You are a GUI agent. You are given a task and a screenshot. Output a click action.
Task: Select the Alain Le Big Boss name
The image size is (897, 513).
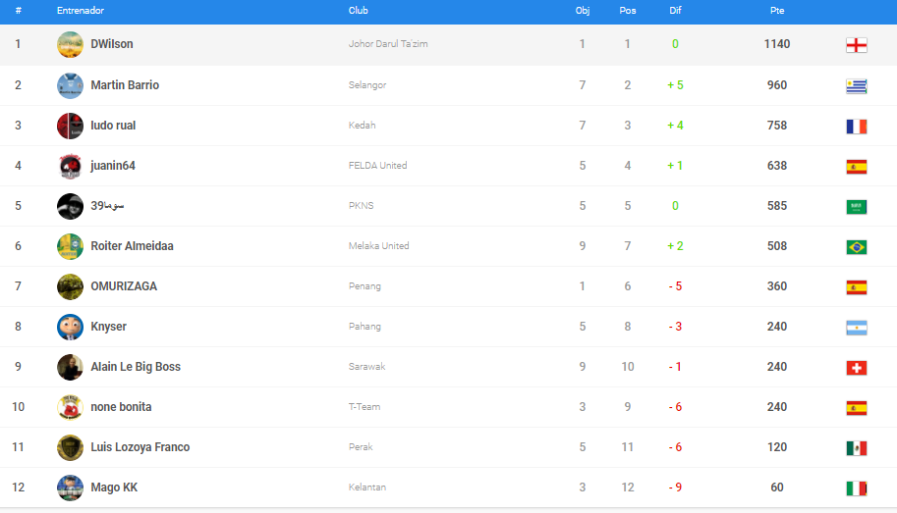click(135, 367)
